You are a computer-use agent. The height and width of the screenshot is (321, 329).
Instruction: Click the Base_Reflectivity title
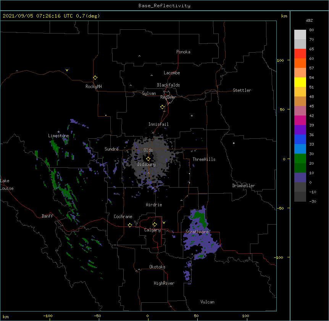[x=164, y=6]
